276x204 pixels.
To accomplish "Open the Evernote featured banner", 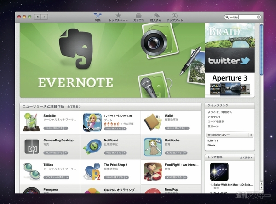I will click(112, 60).
